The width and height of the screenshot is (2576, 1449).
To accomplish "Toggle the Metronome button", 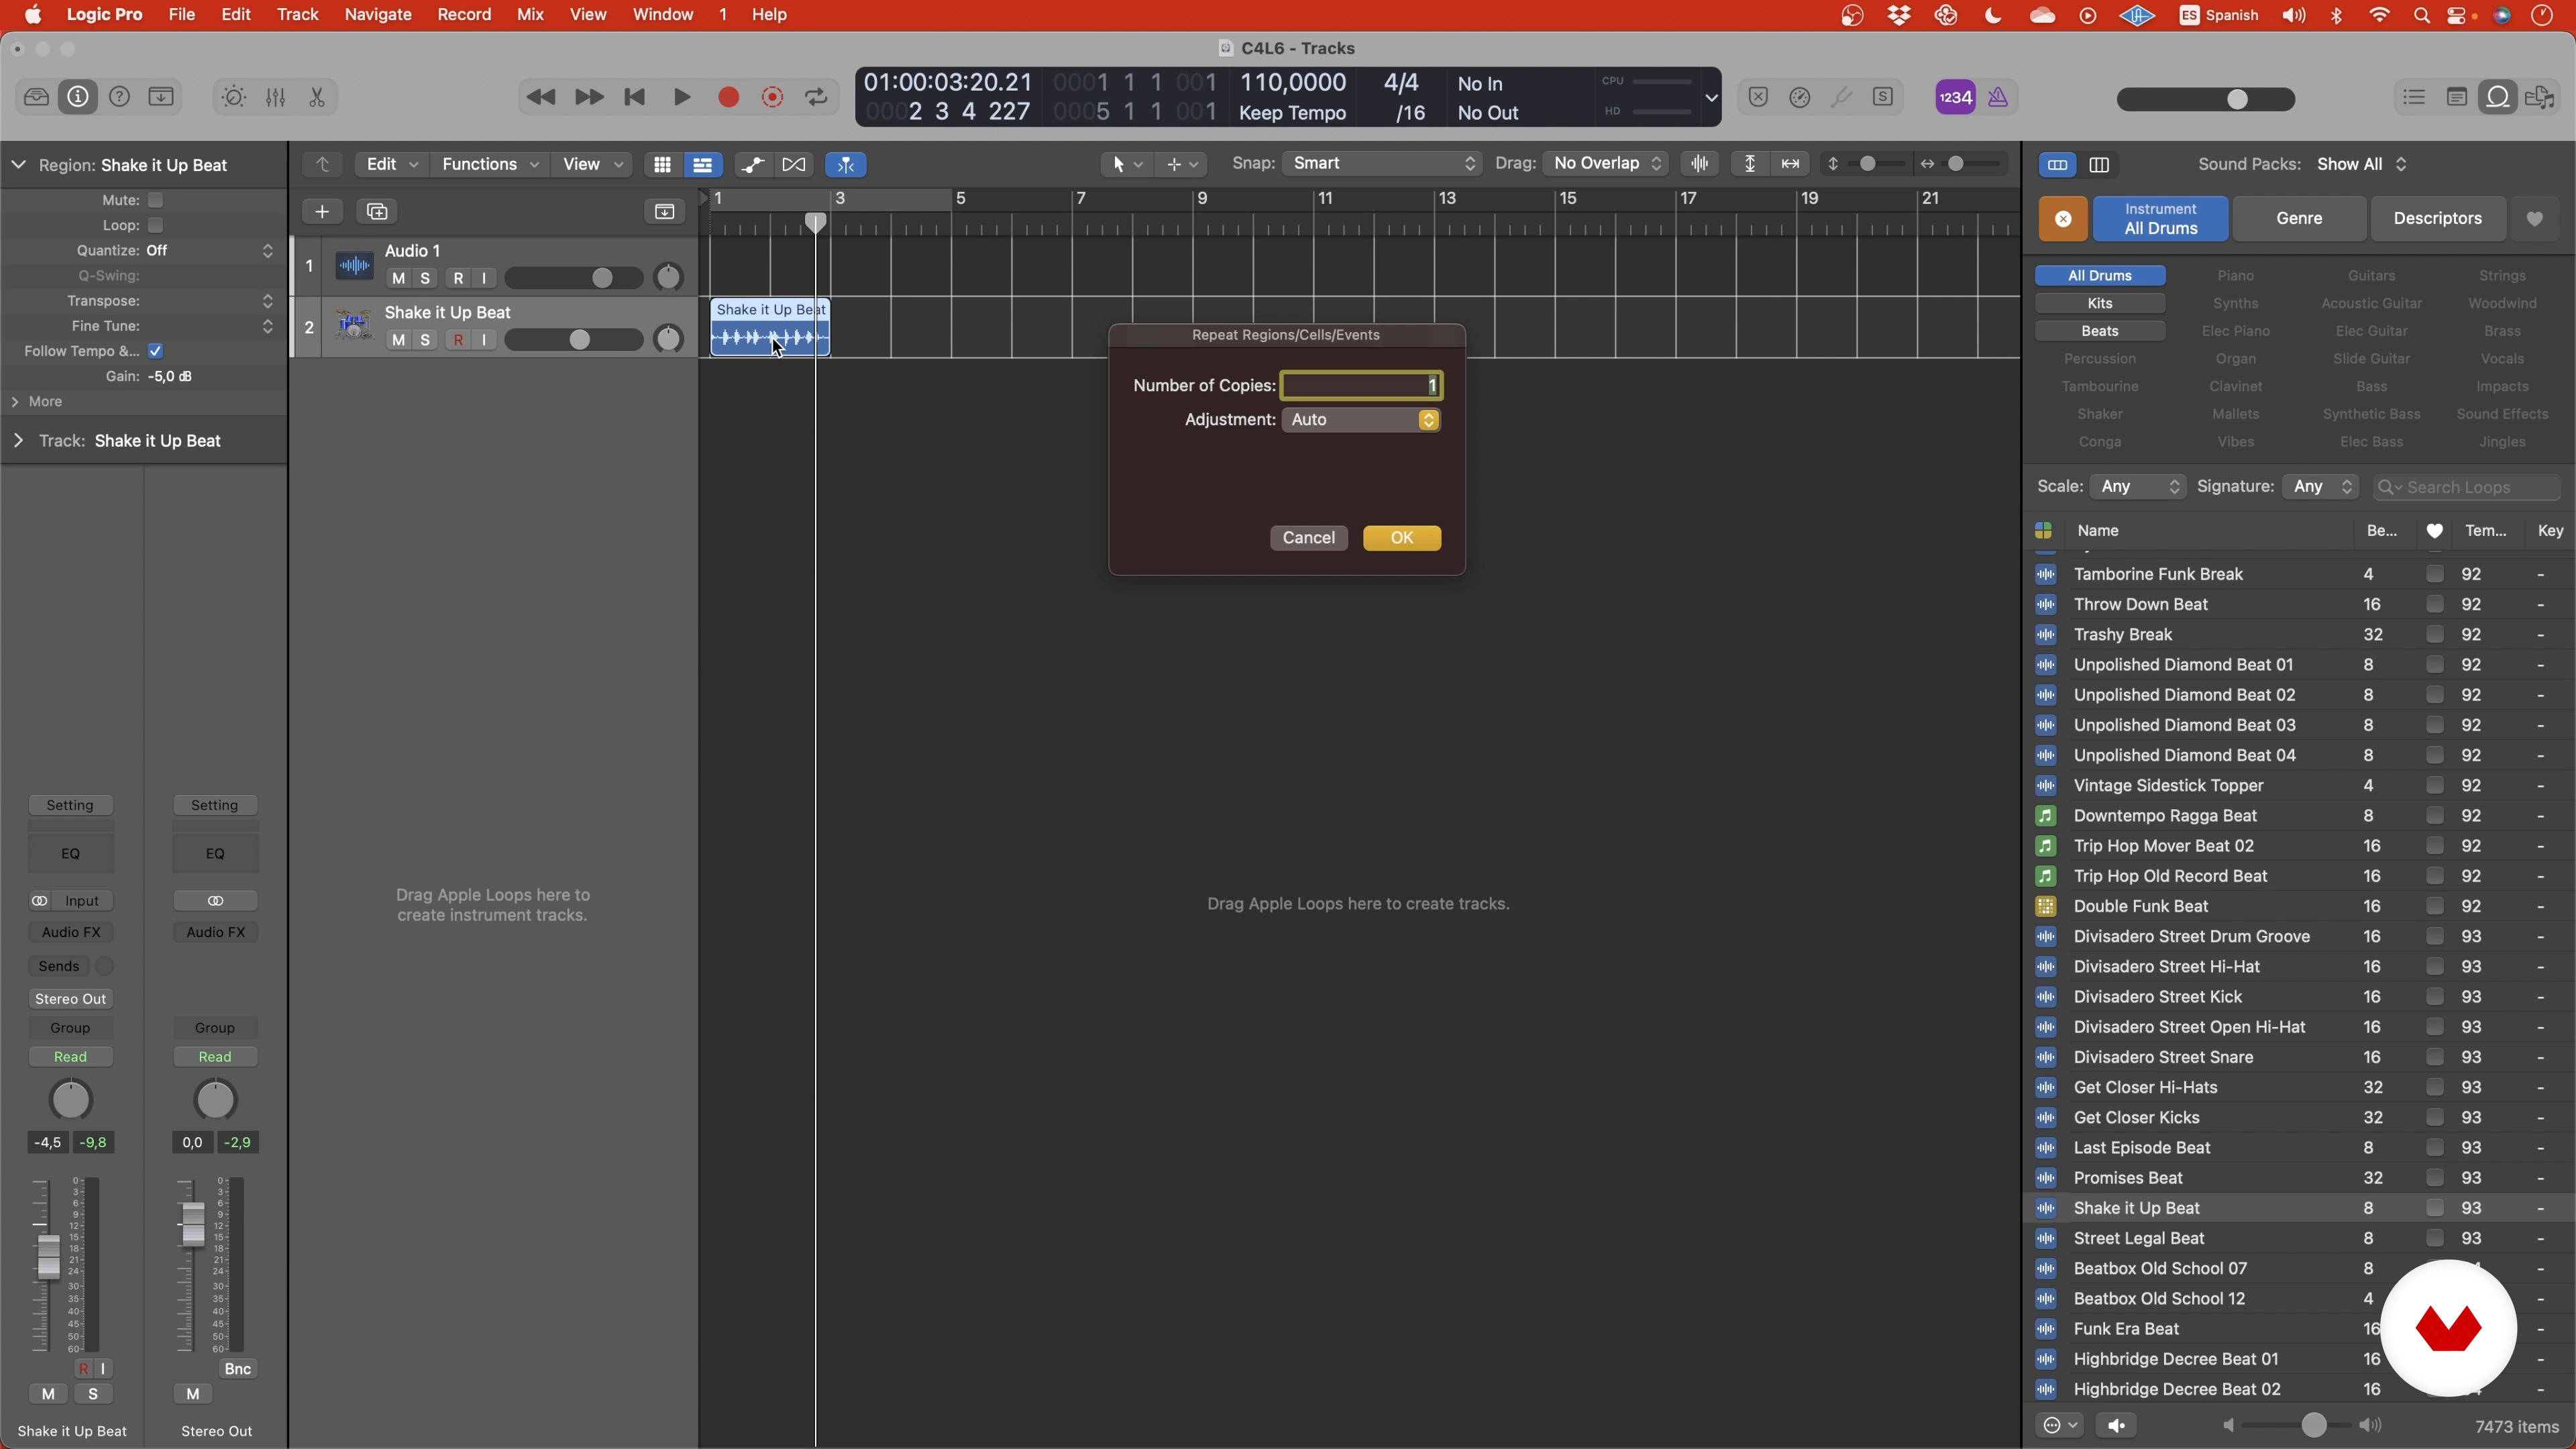I will coord(1998,97).
